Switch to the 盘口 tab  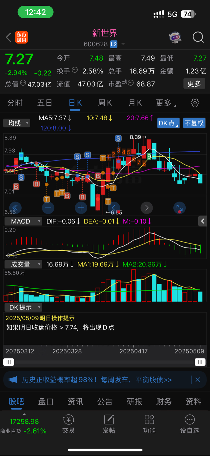click(46, 401)
